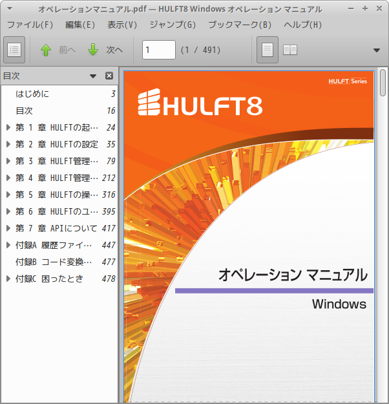Click the vertical scrollbar handle

(x=383, y=83)
